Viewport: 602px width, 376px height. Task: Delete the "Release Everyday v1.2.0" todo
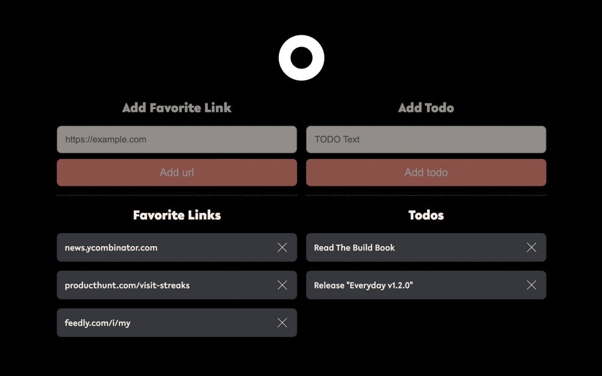coord(531,285)
